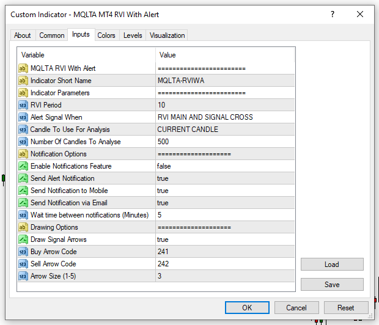The image size is (379, 325).
Task: Click the icon beside Candle To Use For Analysis
Action: (23, 130)
